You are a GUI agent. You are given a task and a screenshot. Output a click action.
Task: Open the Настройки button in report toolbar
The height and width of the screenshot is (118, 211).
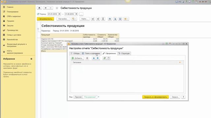tap(63, 19)
